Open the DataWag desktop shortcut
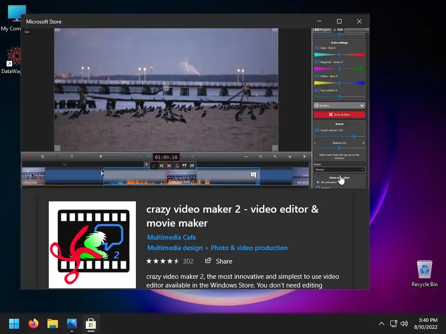 tap(11, 60)
